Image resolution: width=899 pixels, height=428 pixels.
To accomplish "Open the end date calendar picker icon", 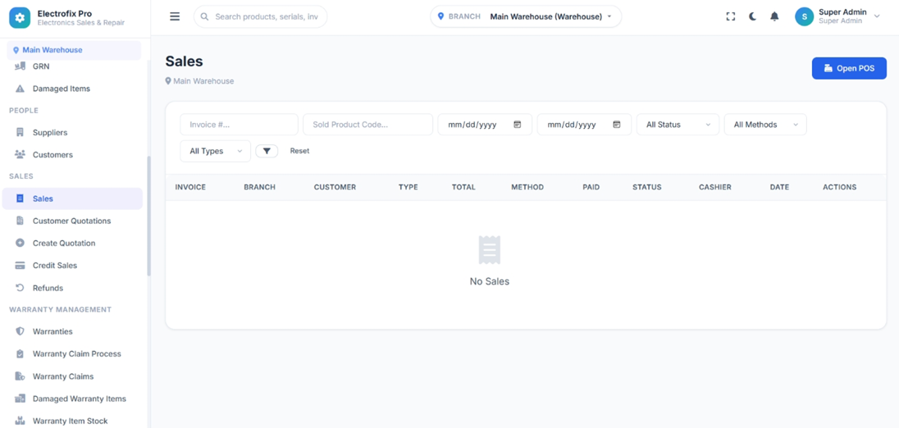I will 617,125.
